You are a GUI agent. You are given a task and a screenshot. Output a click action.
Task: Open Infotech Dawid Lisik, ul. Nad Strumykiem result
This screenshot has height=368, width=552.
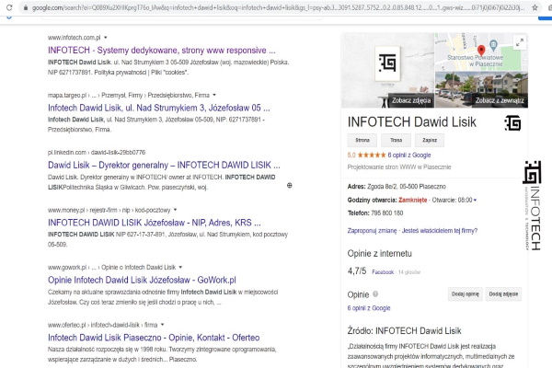pos(159,108)
